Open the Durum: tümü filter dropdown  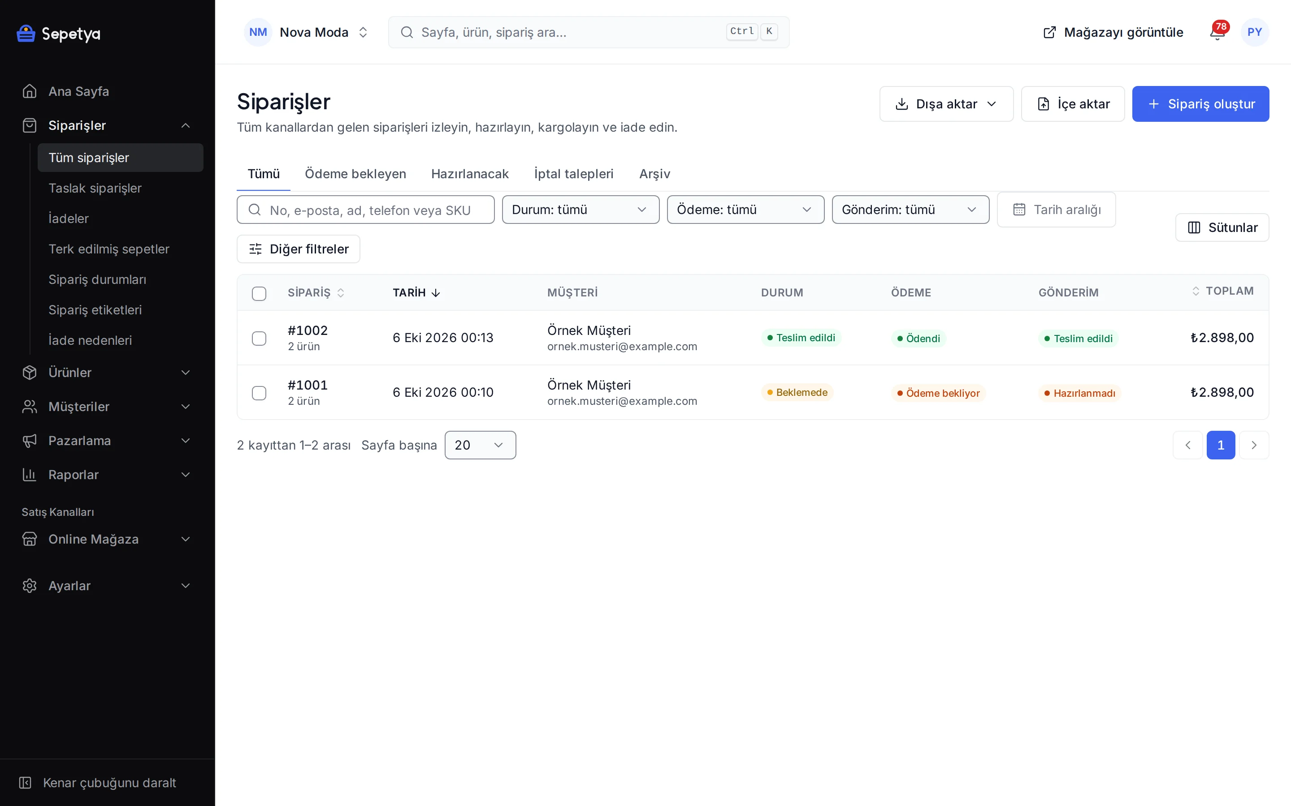tap(581, 210)
